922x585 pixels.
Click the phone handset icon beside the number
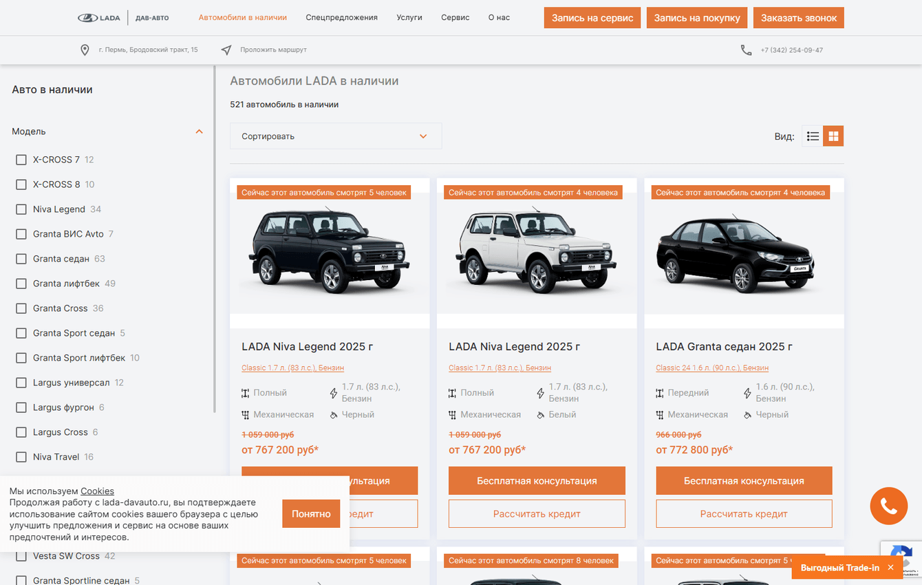746,50
